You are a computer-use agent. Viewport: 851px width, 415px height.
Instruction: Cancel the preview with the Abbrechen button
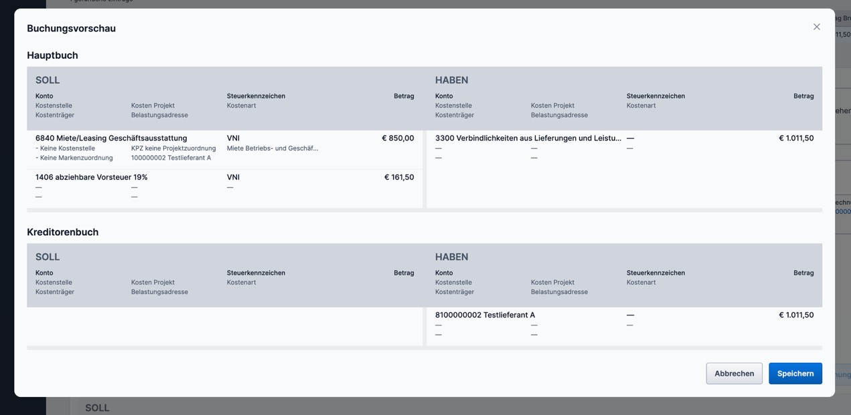(734, 374)
